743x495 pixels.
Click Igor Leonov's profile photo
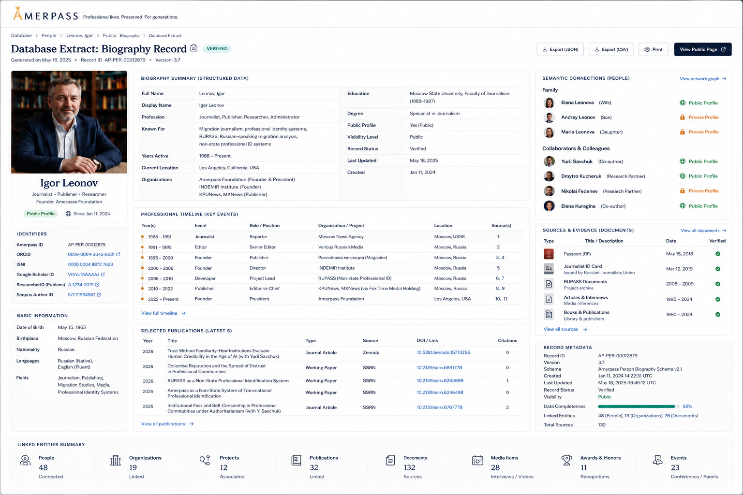69,122
